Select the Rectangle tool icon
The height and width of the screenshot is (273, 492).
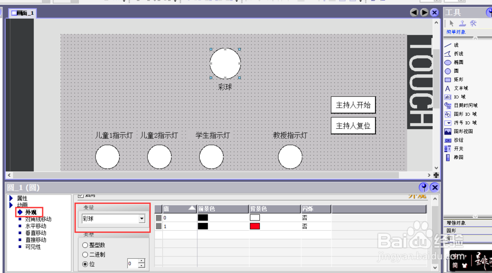click(448, 80)
